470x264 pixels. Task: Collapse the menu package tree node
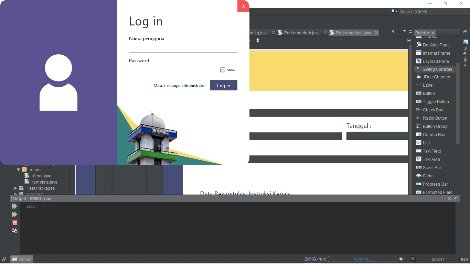(19, 170)
